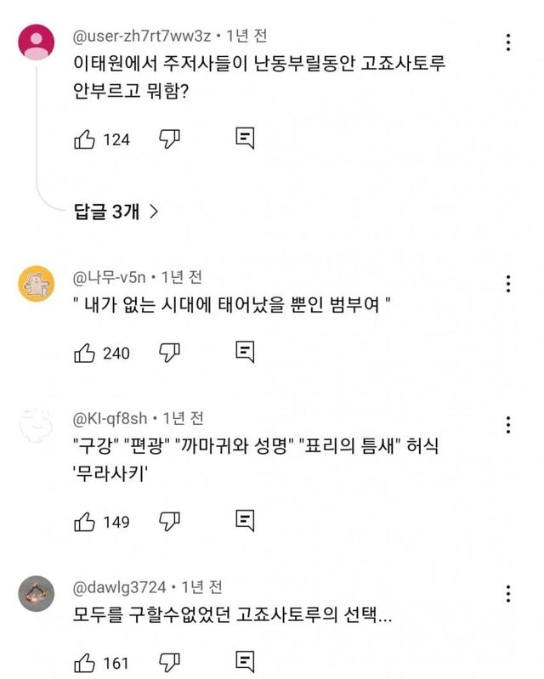
Task: Dislike the comment by @나무-v5n
Action: pyautogui.click(x=170, y=352)
